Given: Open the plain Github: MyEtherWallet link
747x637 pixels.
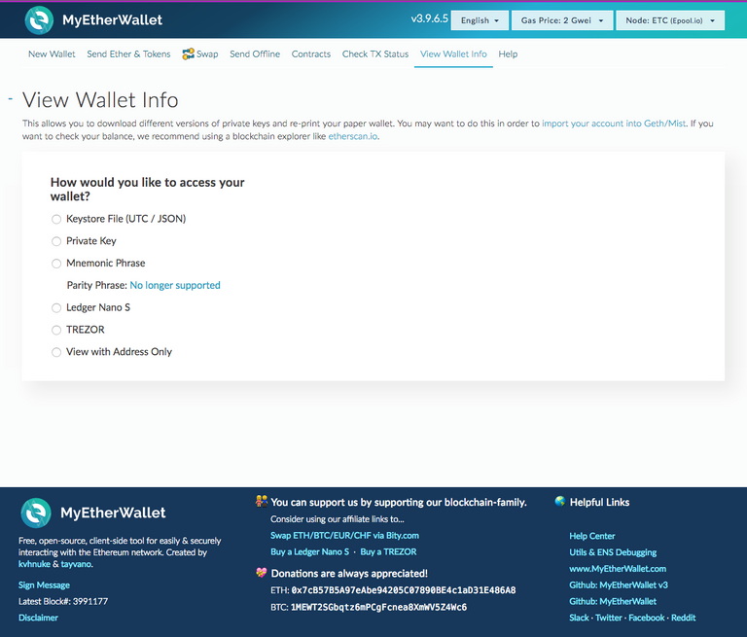Looking at the screenshot, I should click(x=613, y=601).
